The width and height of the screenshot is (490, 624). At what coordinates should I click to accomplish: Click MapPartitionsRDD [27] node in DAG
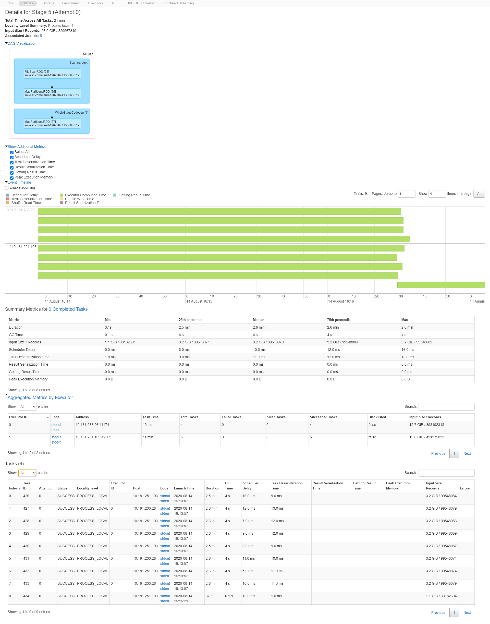click(52, 123)
